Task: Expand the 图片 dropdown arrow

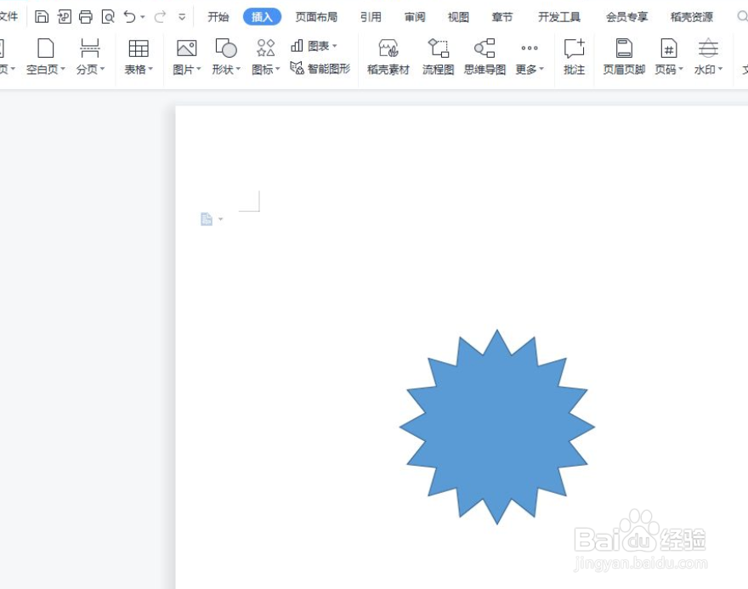Action: coord(198,69)
